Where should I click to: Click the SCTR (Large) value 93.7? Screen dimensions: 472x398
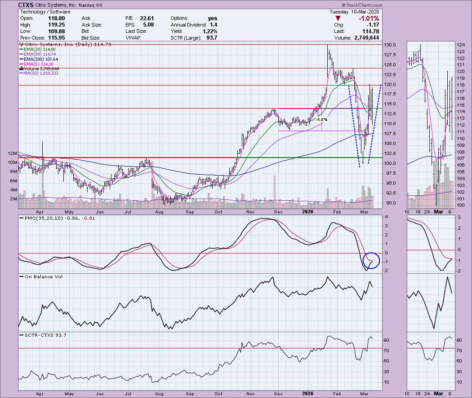pyautogui.click(x=212, y=38)
